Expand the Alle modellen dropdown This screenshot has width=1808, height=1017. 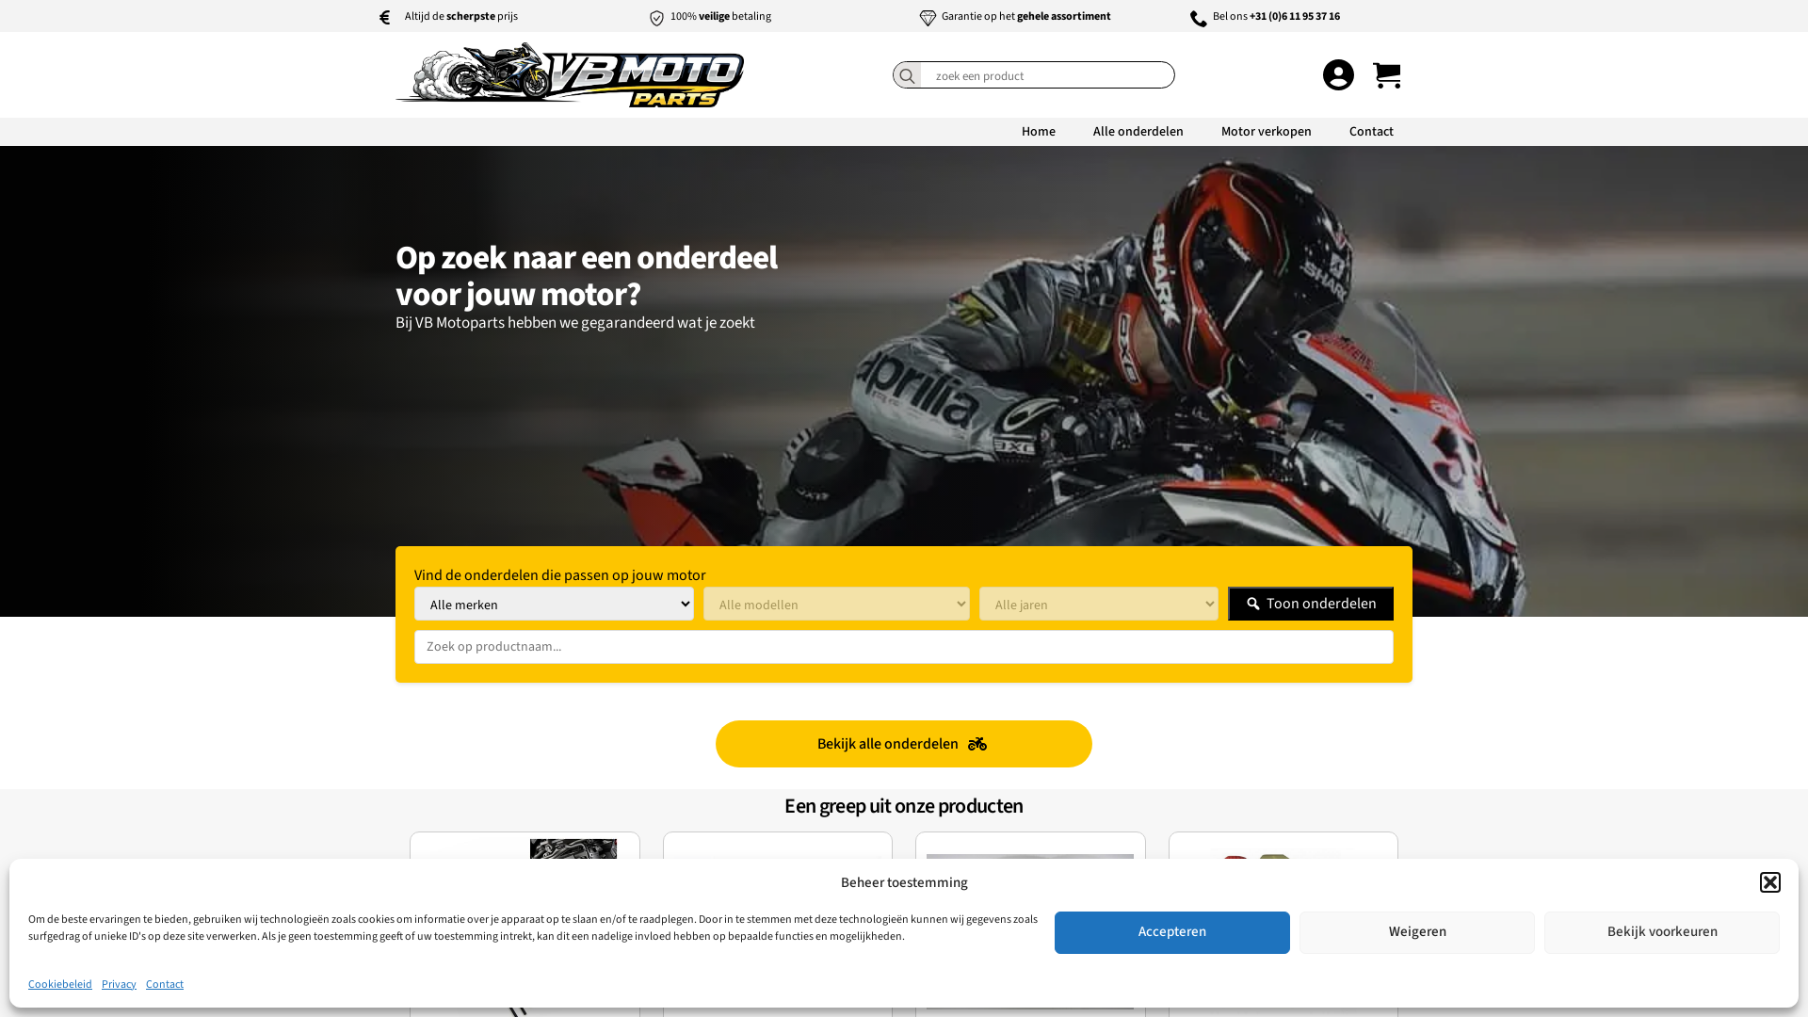pos(836,605)
